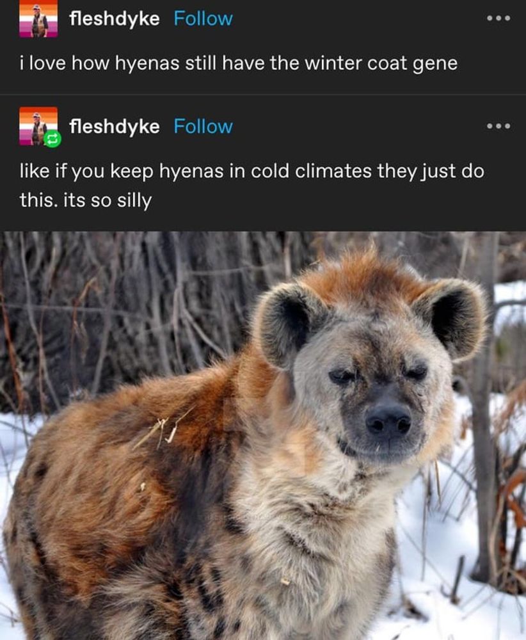Open the first post's three-dot options menu
This screenshot has height=640, width=526.
[x=498, y=19]
